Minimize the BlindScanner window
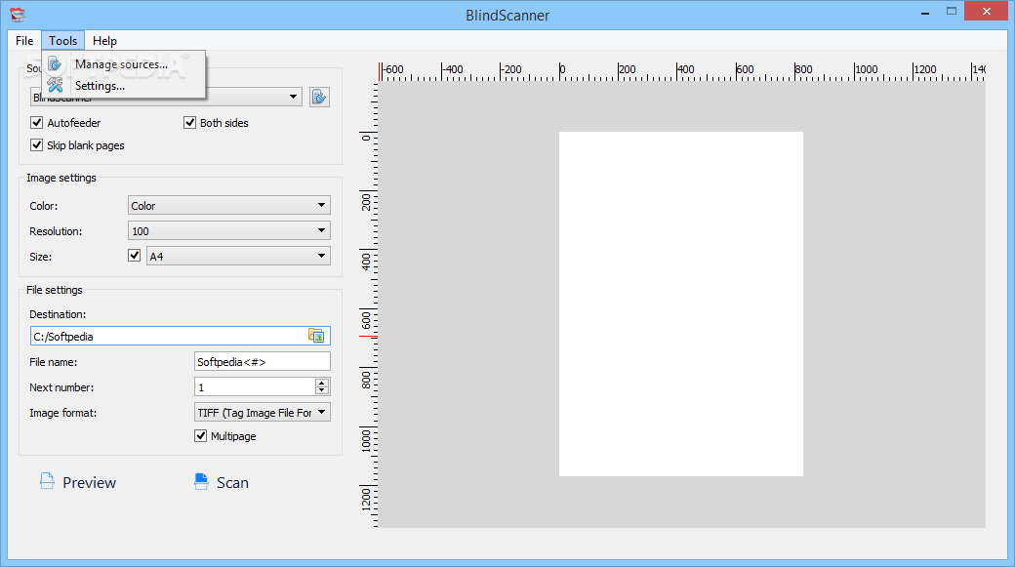This screenshot has width=1015, height=567. 925,12
